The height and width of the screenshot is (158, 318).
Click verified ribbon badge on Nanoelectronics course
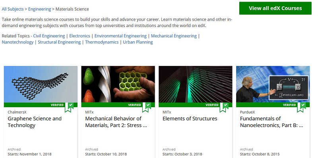pos(301,107)
